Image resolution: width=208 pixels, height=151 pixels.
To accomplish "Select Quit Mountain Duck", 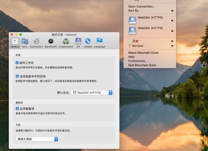I will point(142,65).
